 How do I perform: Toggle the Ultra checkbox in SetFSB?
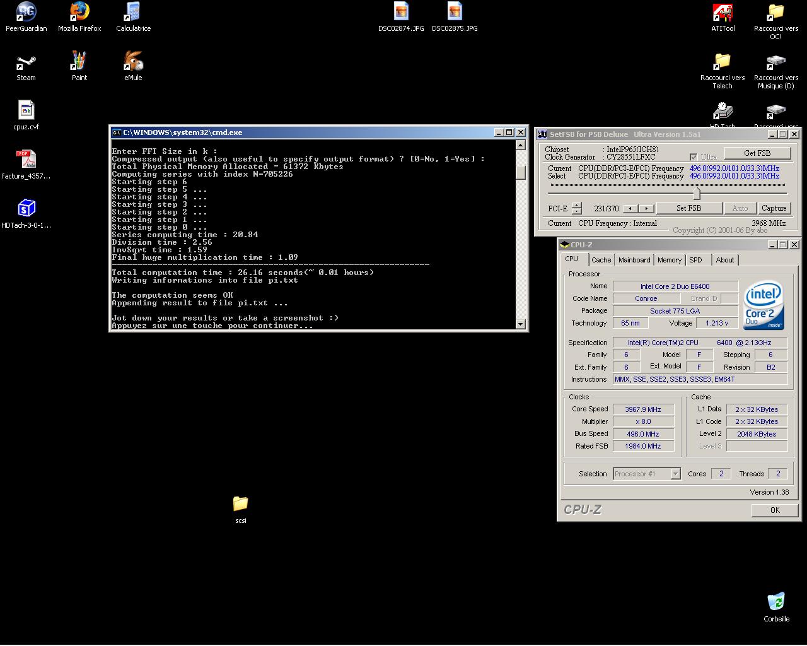[x=694, y=156]
